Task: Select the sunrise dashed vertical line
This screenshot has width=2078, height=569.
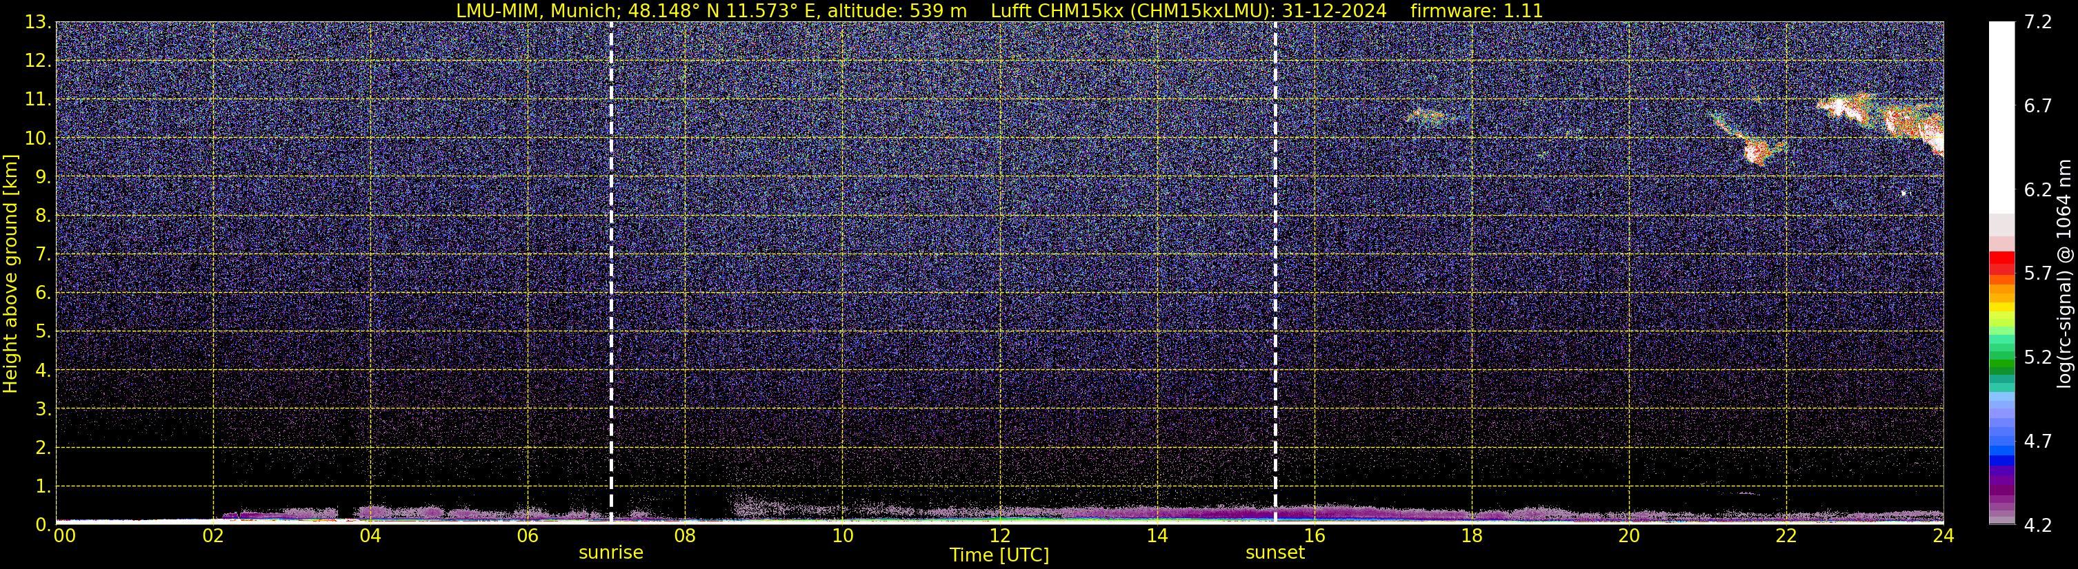Action: (610, 273)
